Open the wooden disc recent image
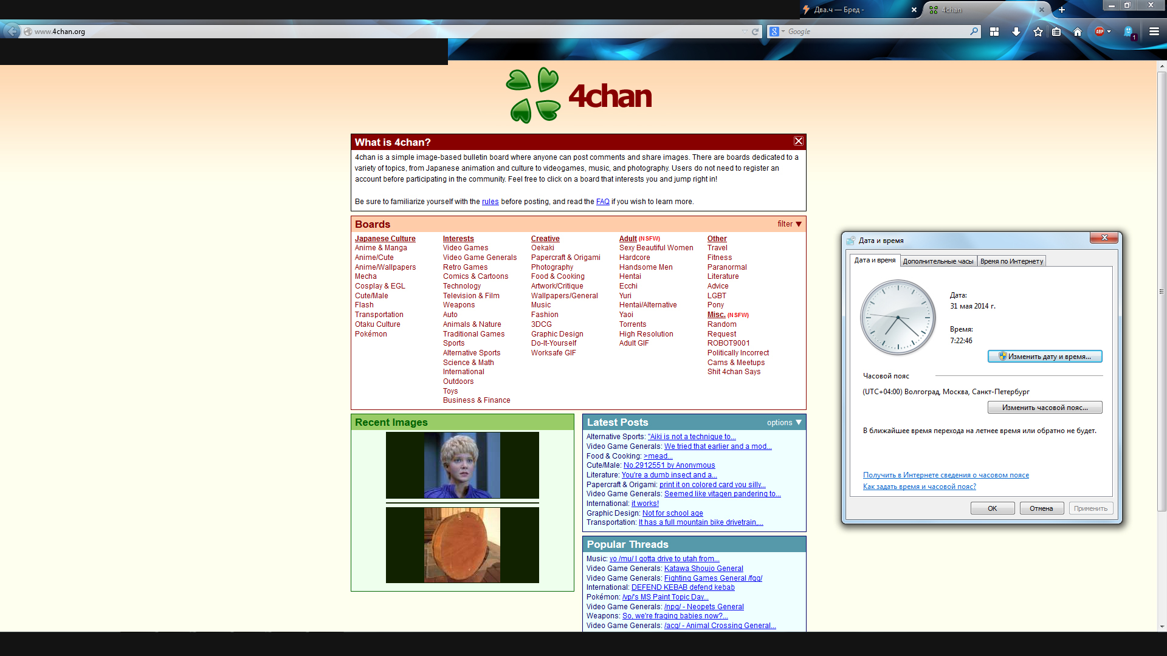 coord(462,545)
